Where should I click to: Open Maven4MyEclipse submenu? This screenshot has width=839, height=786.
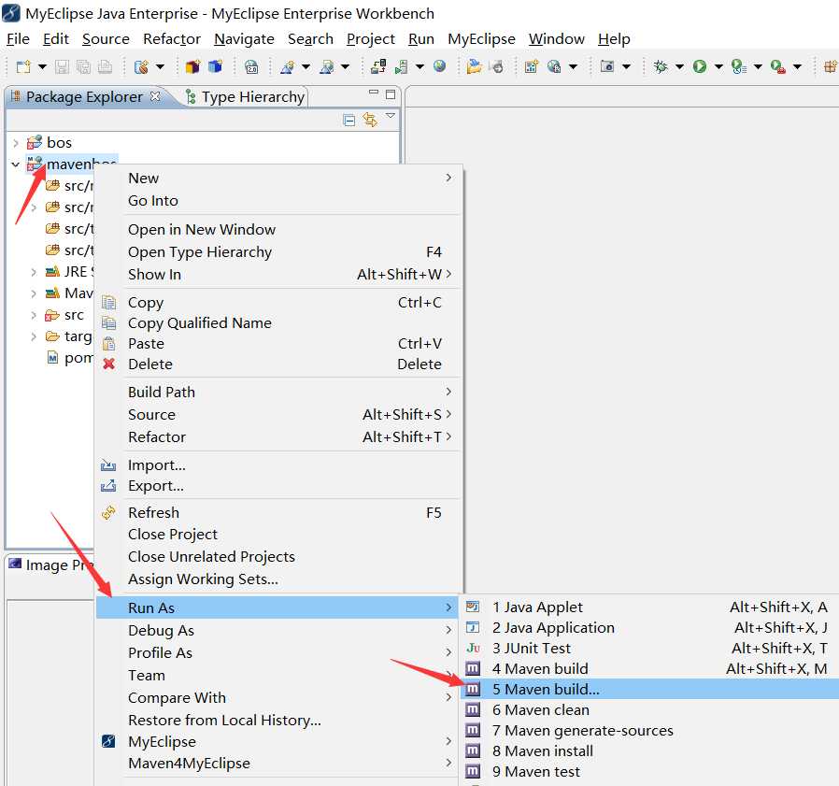(x=278, y=764)
